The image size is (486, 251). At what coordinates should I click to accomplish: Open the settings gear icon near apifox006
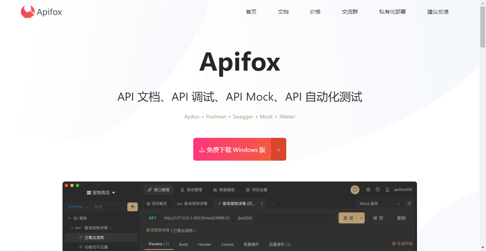(368, 189)
